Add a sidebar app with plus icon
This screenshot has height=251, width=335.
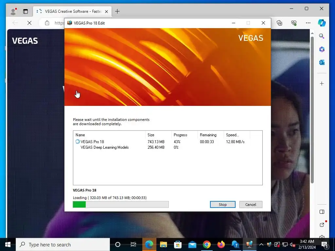[x=322, y=83]
